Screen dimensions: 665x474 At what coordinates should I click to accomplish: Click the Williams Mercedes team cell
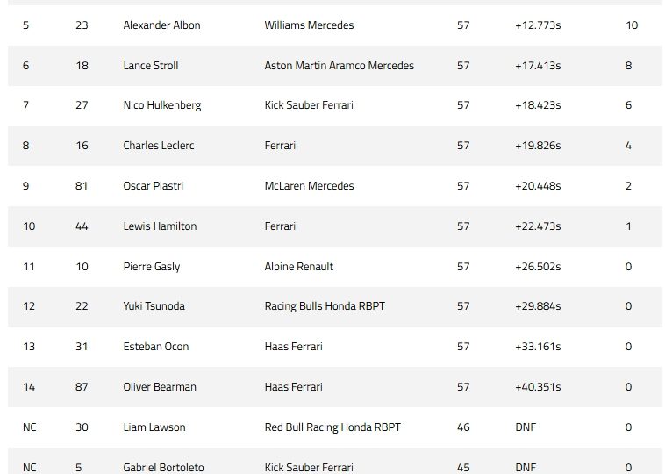[x=309, y=25]
